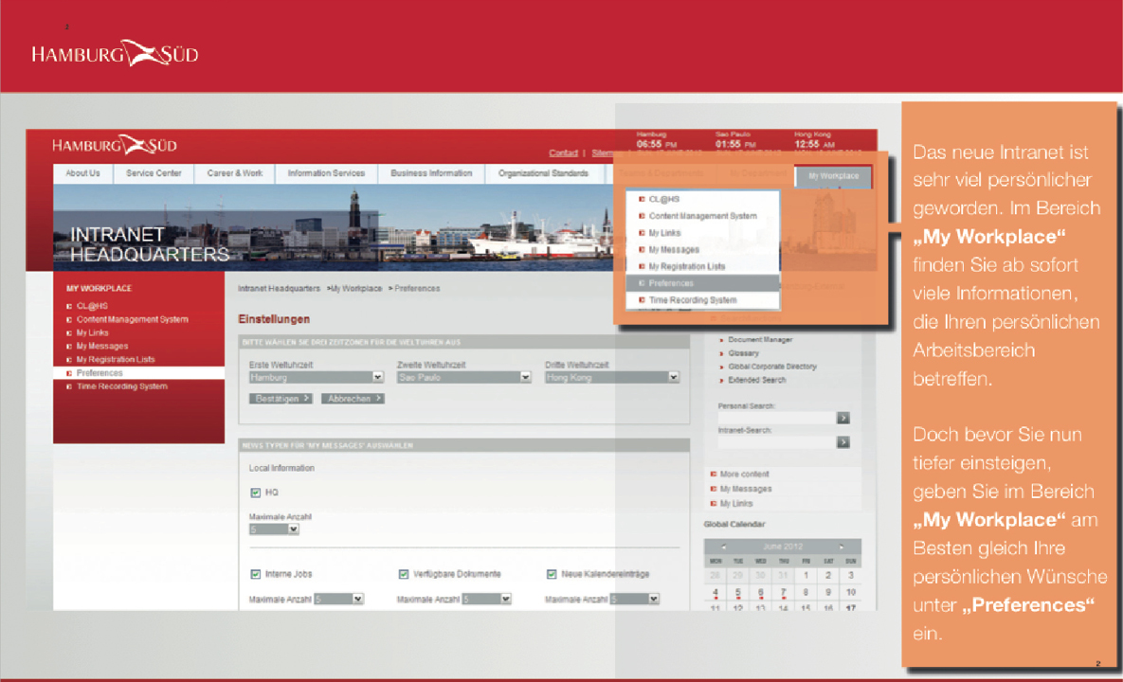Toggle the Interne Jobs checkbox
The image size is (1123, 682).
[255, 574]
